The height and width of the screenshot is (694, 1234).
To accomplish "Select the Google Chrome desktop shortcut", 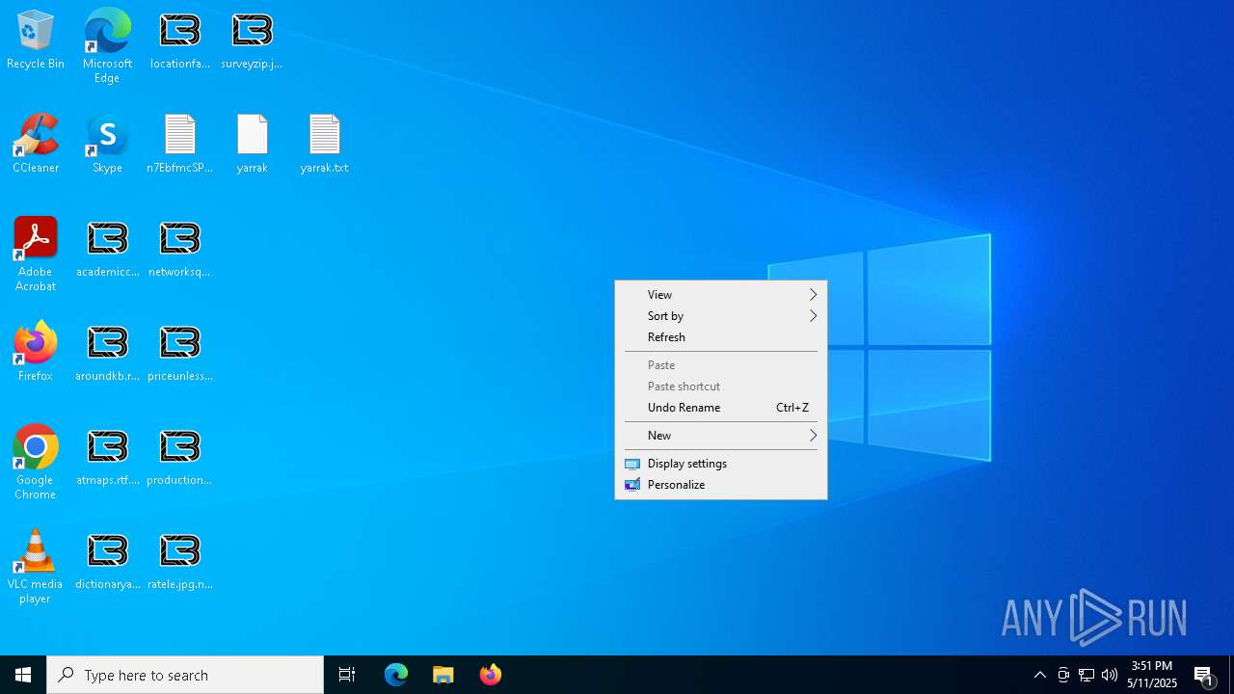I will coord(36,462).
